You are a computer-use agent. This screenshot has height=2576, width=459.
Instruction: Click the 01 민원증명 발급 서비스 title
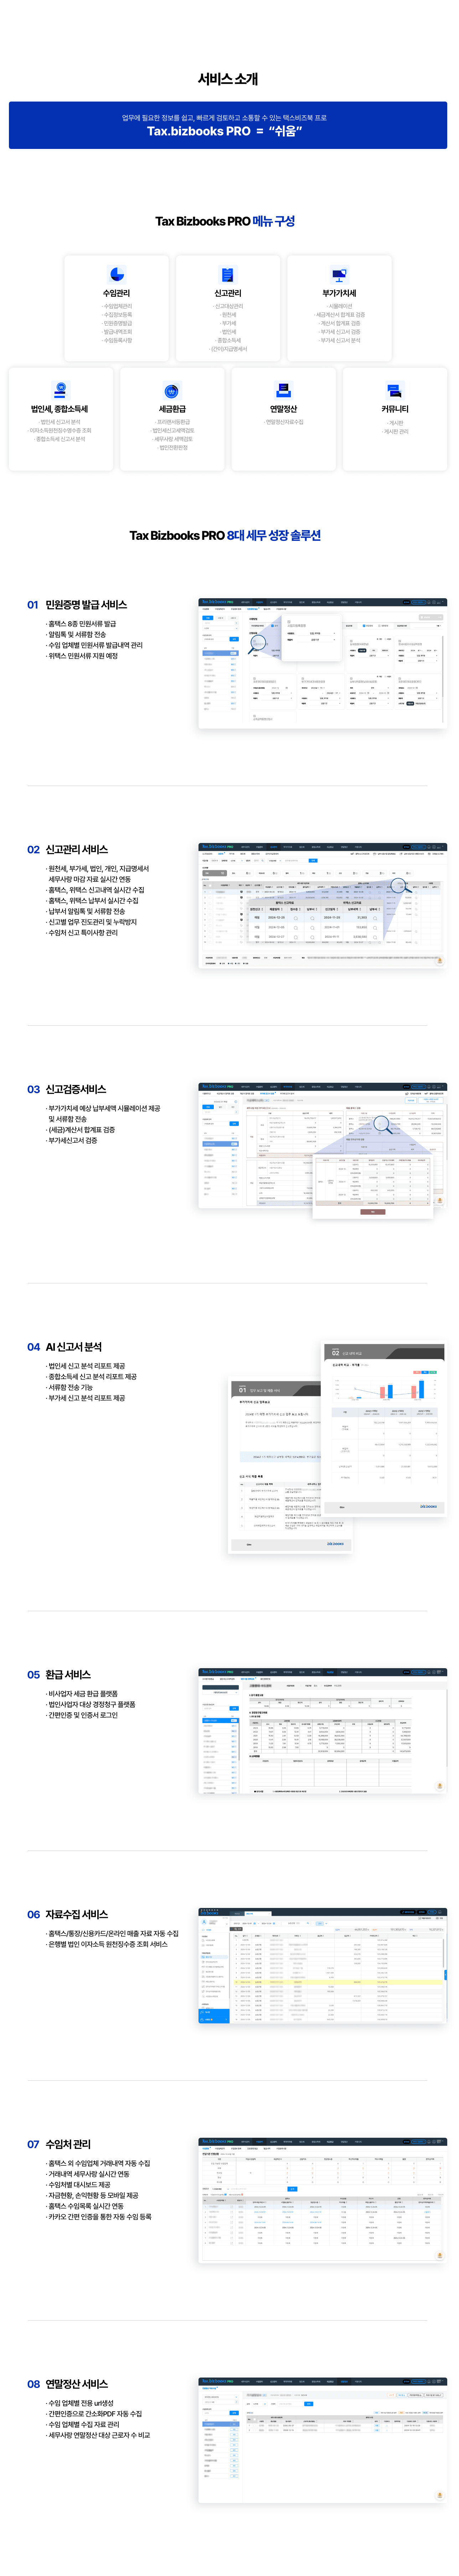pyautogui.click(x=77, y=605)
